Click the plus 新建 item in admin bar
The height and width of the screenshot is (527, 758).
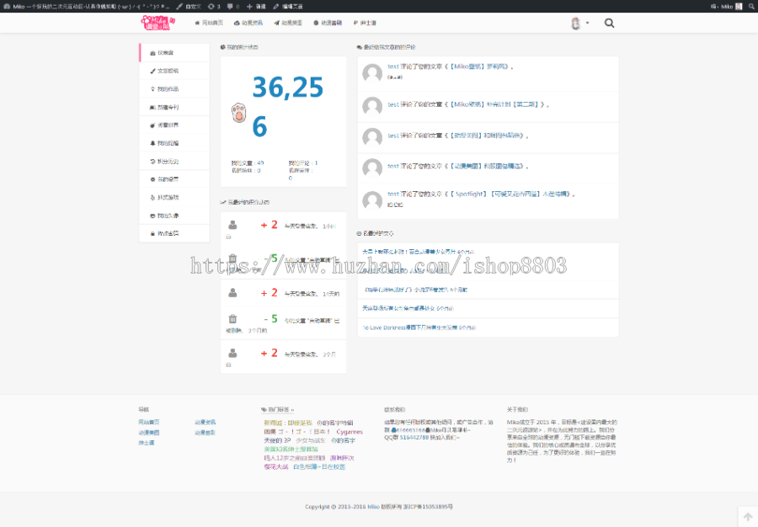256,6
